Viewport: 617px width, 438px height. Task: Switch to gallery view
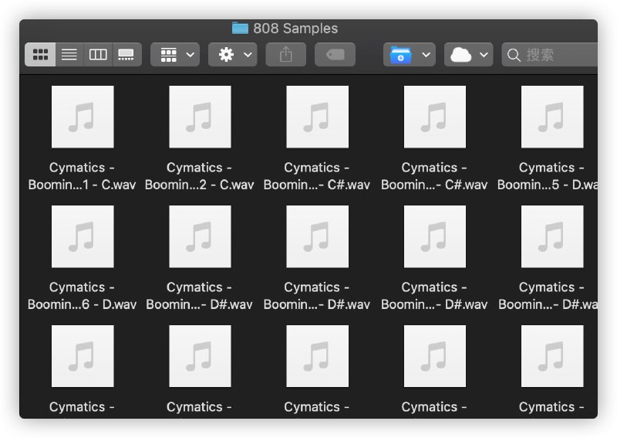[126, 54]
